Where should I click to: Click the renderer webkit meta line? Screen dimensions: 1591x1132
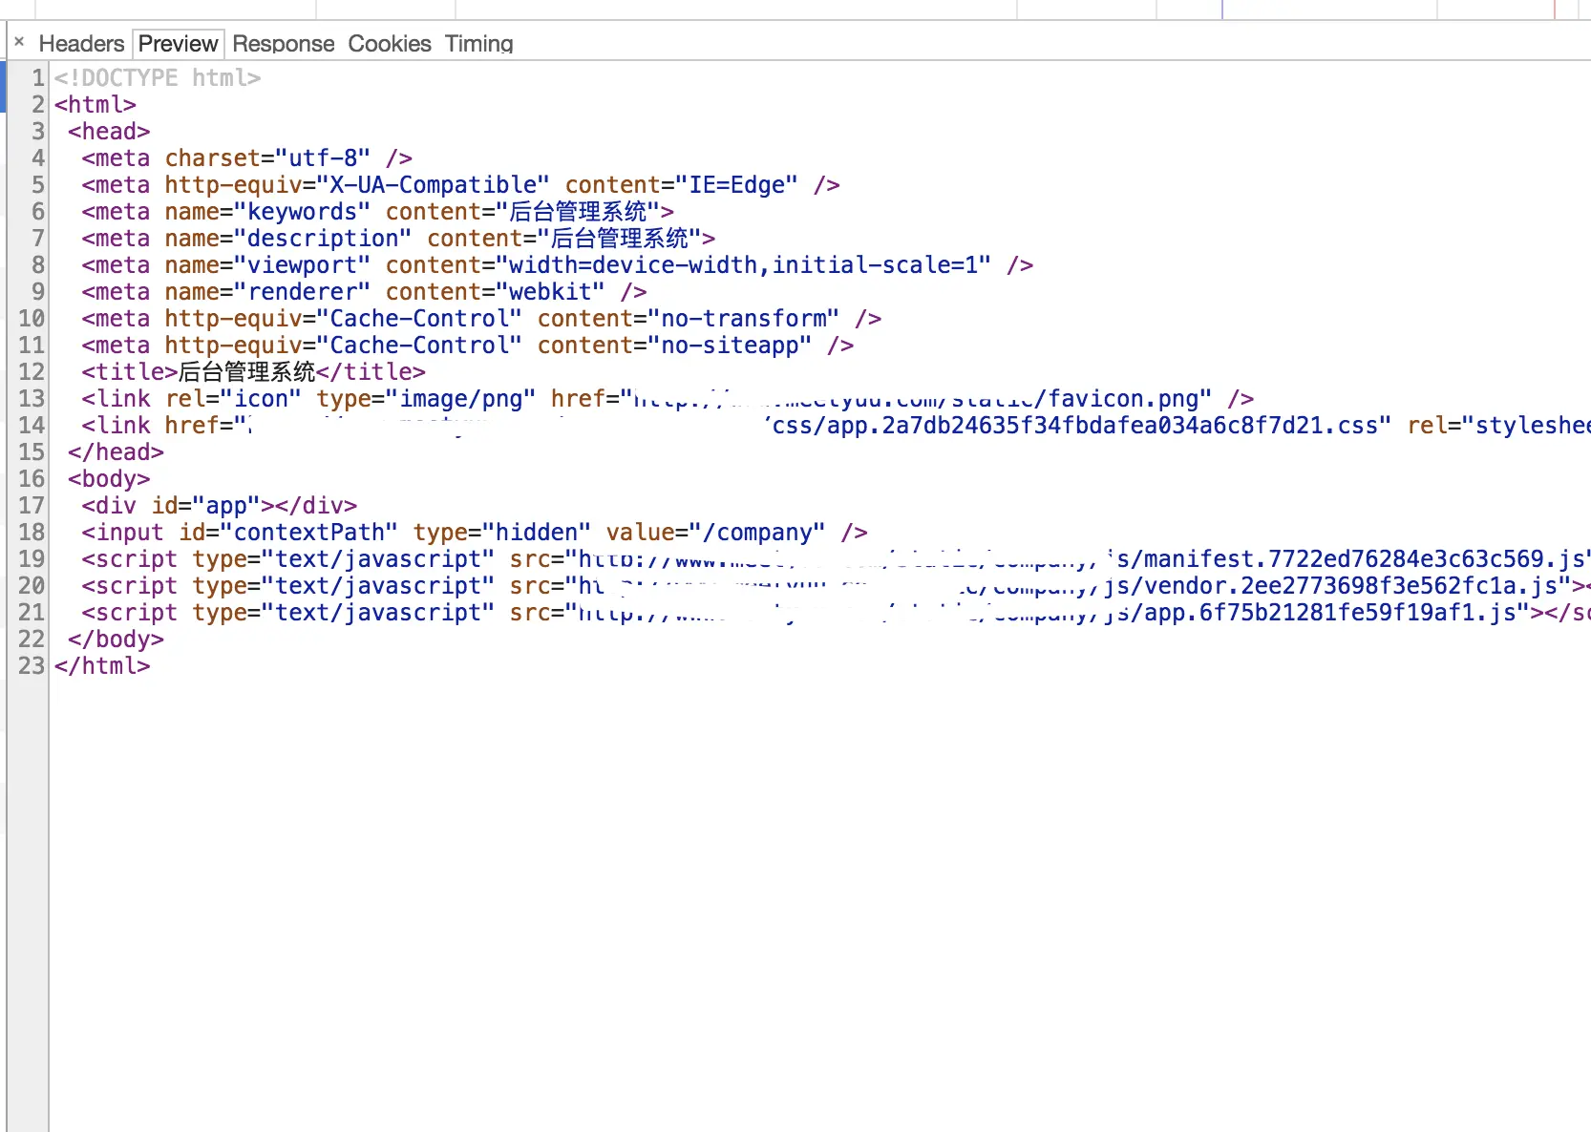tap(364, 291)
